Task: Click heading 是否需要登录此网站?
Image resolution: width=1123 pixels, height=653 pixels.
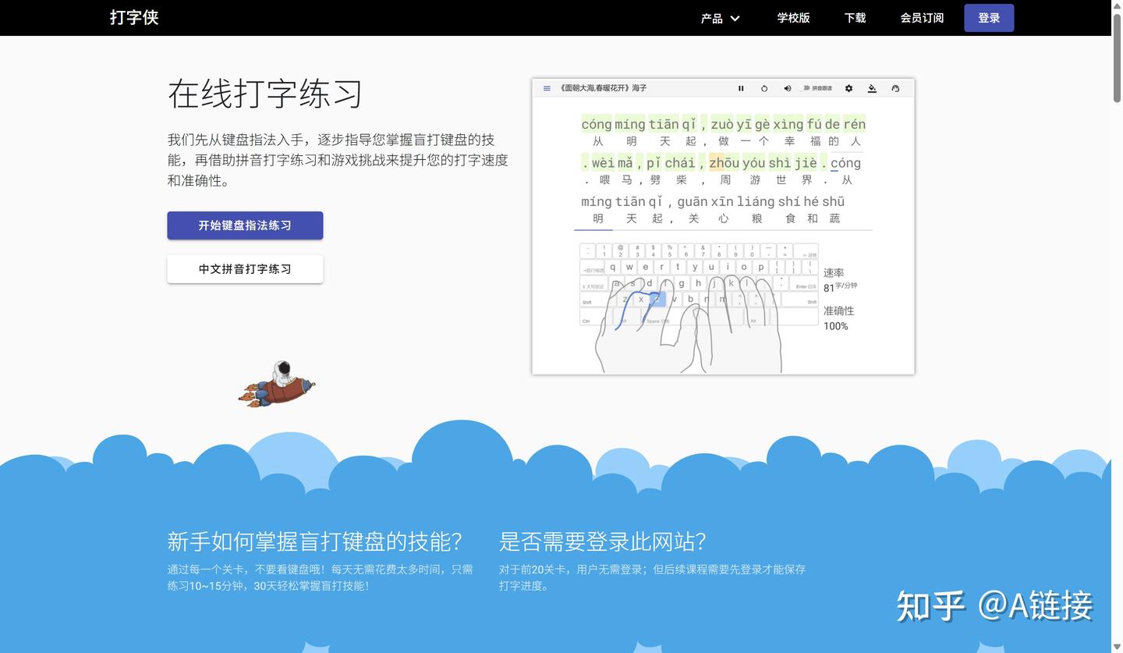Action: [602, 541]
